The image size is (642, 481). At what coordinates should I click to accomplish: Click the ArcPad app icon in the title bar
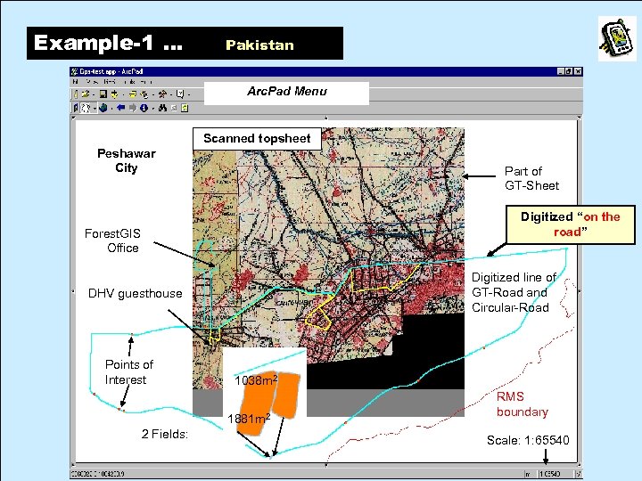point(75,71)
